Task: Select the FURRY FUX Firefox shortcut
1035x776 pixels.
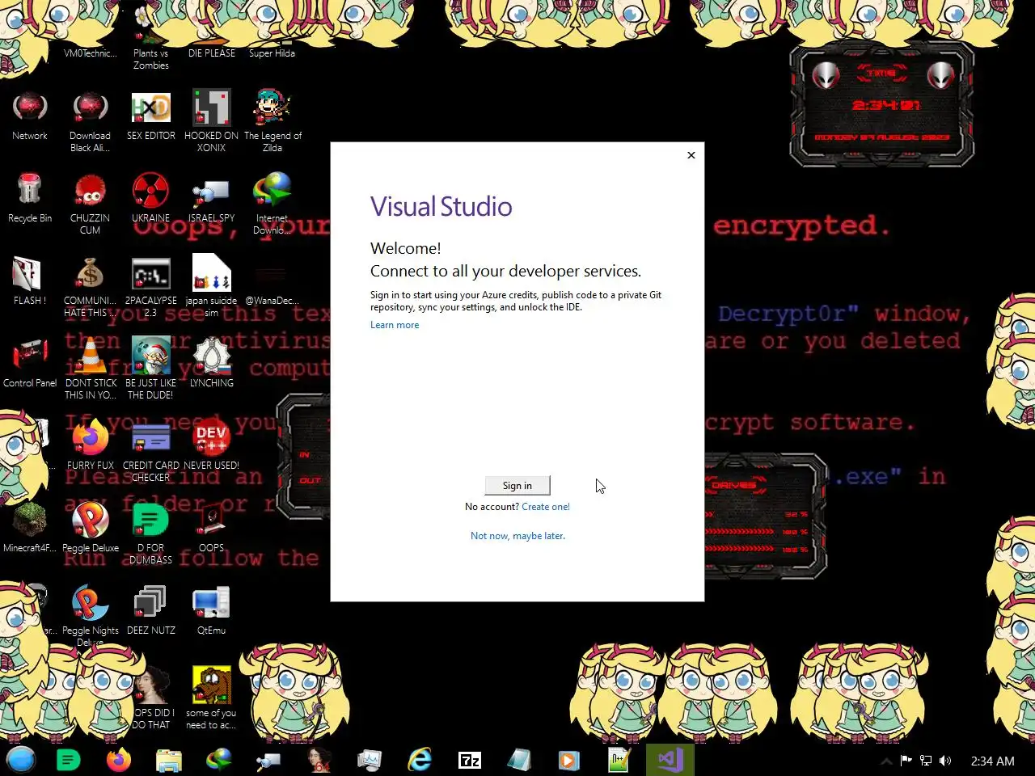Action: pyautogui.click(x=91, y=445)
